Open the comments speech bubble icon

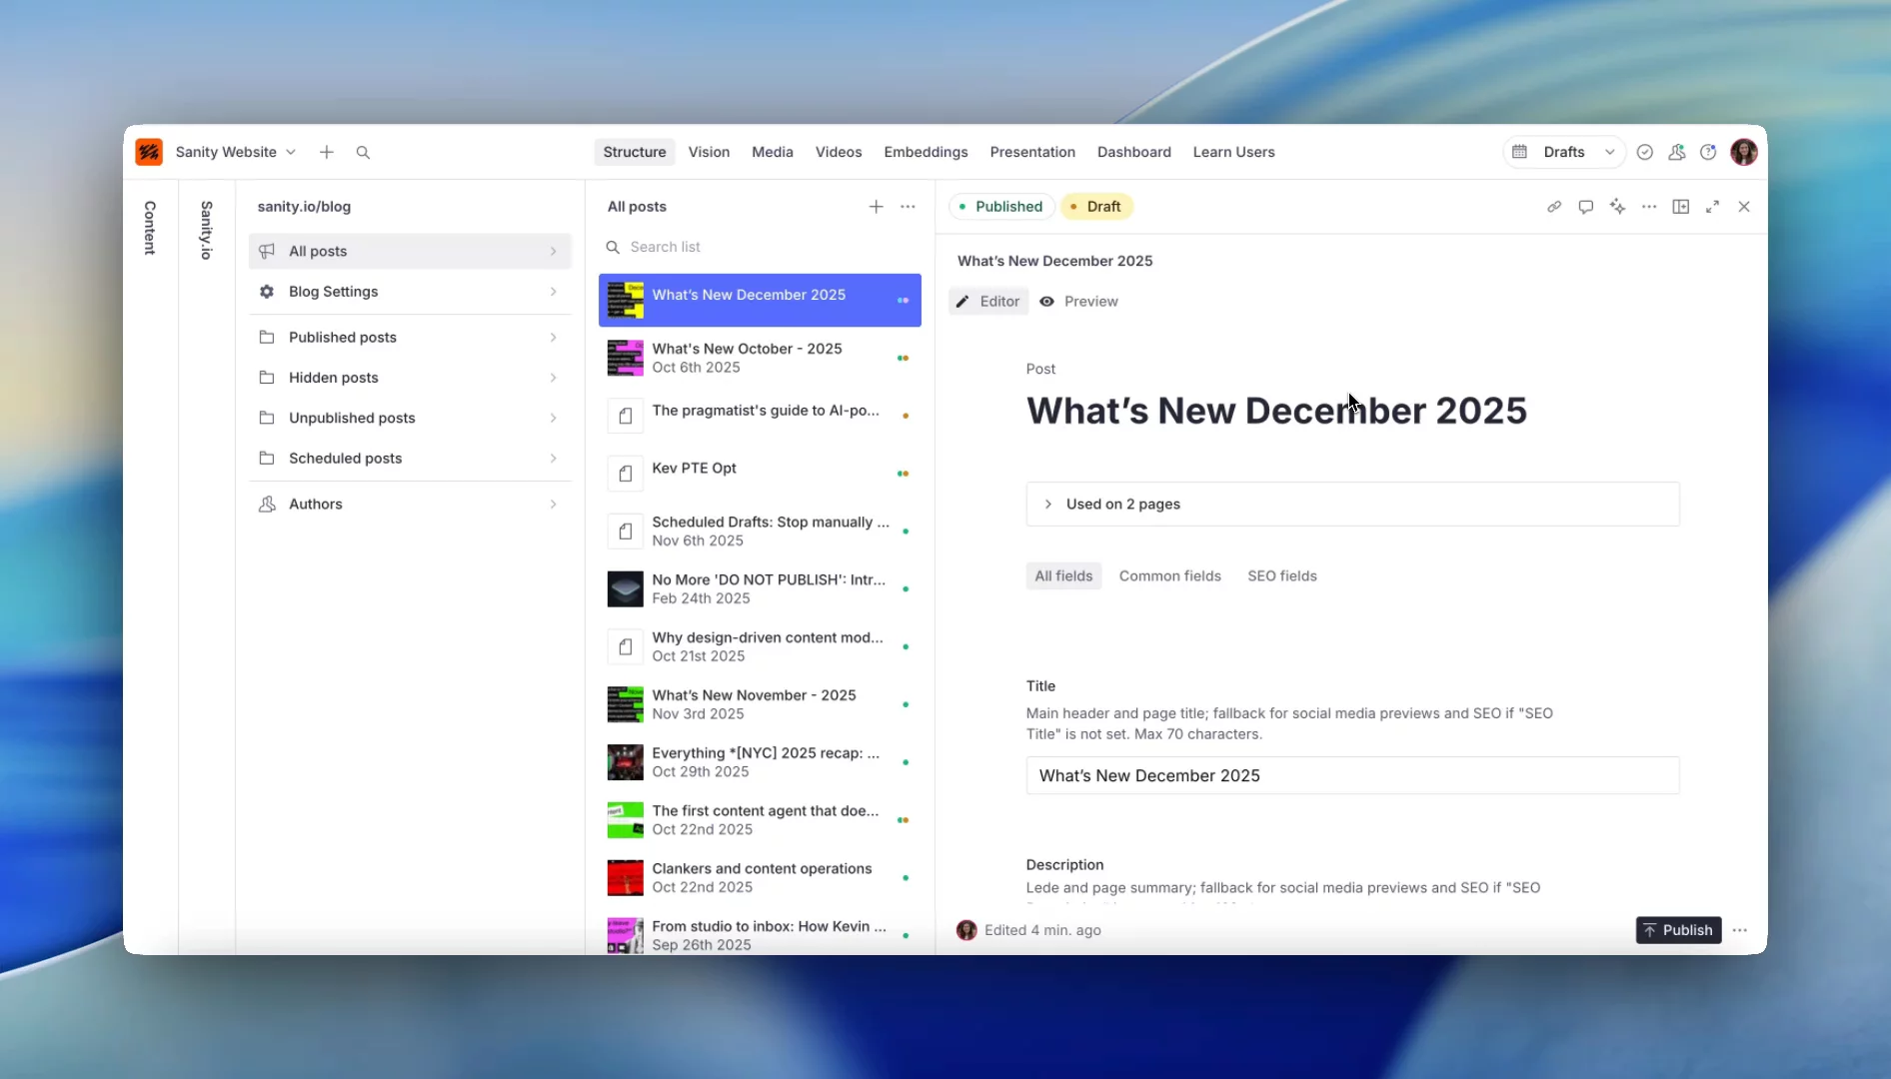[1585, 207]
